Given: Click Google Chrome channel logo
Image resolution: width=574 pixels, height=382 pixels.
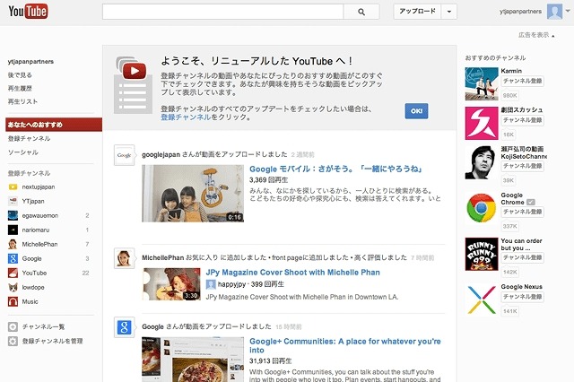Looking at the screenshot, I should point(482,208).
